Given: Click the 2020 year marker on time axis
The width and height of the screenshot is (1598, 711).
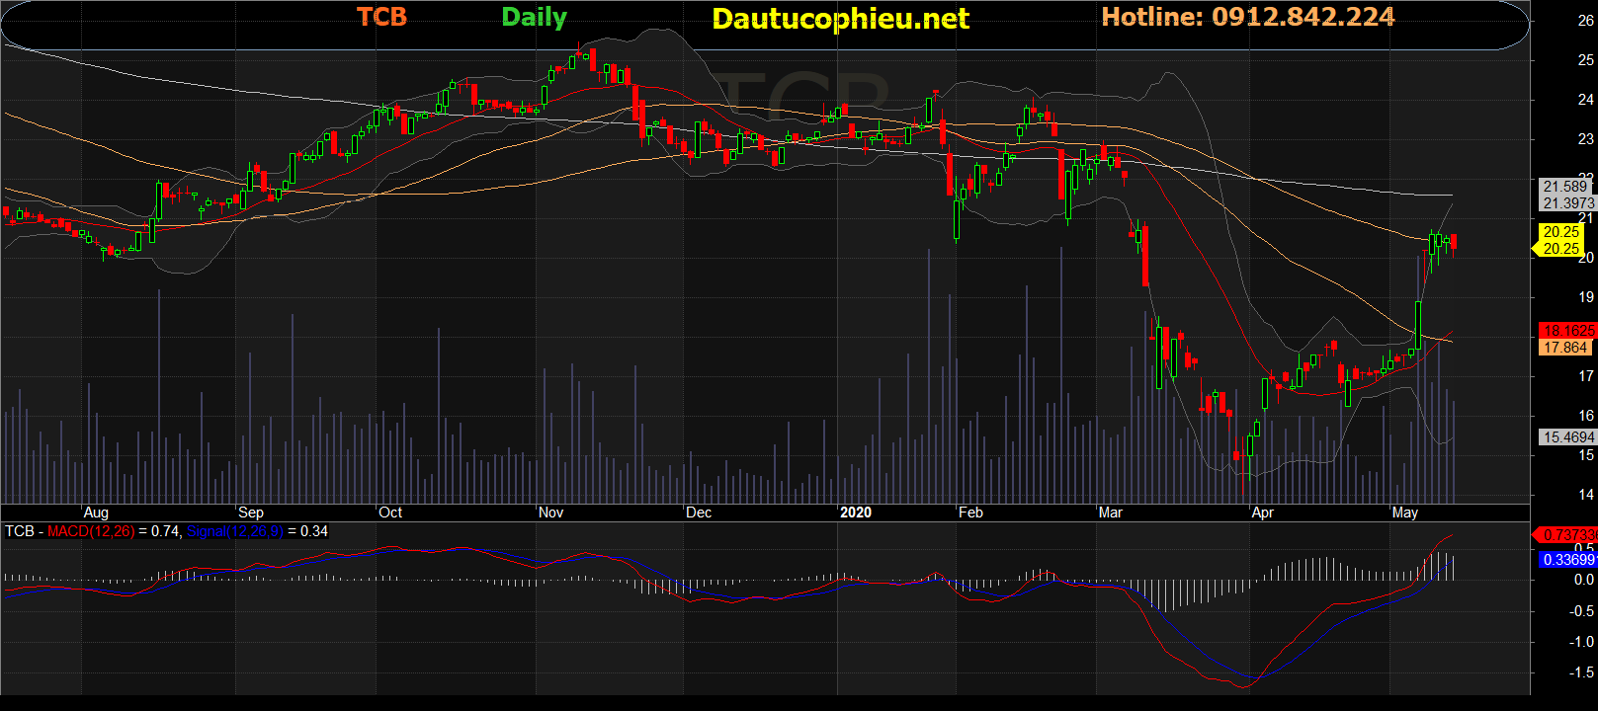Looking at the screenshot, I should click(855, 513).
